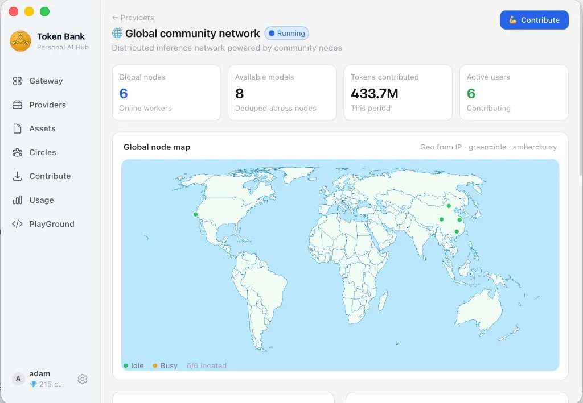
Task: Click the amber Busy legend dot
Action: coord(155,366)
